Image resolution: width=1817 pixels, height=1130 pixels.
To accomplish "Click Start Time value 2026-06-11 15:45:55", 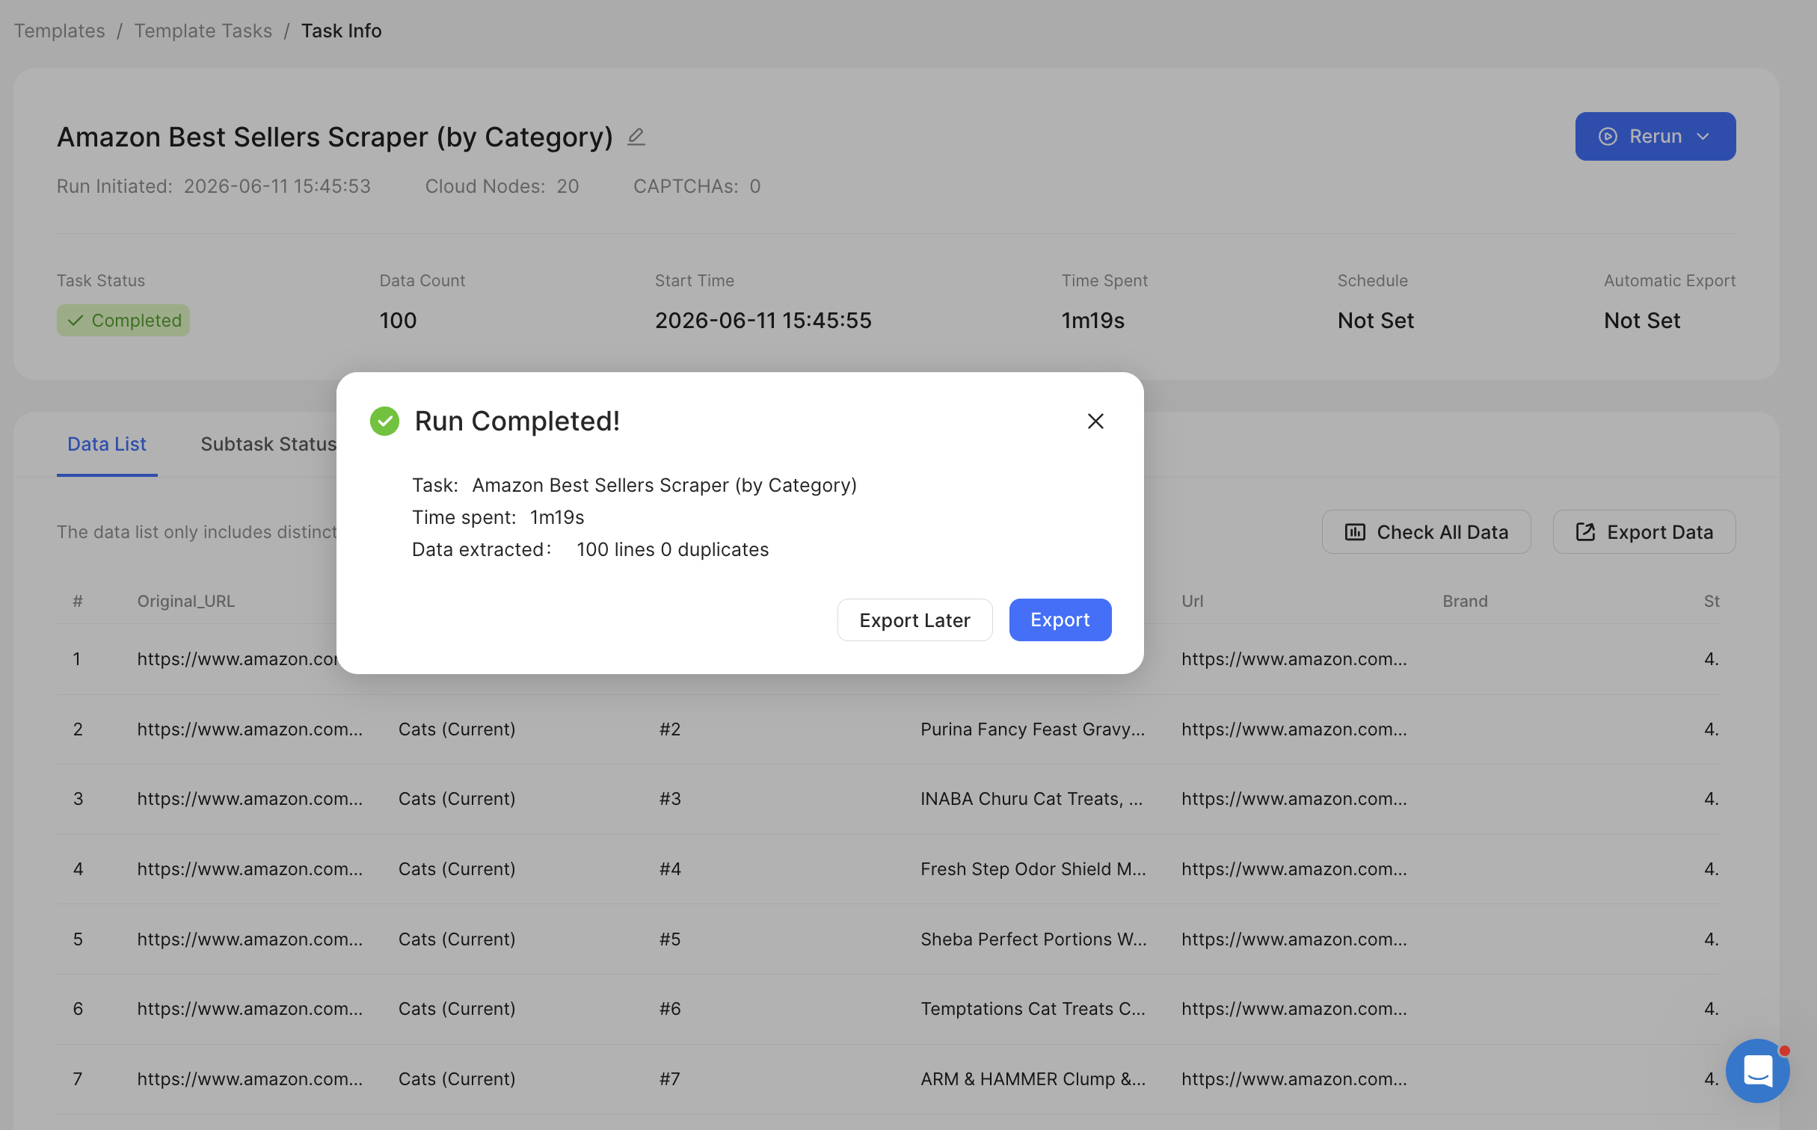I will tap(763, 320).
